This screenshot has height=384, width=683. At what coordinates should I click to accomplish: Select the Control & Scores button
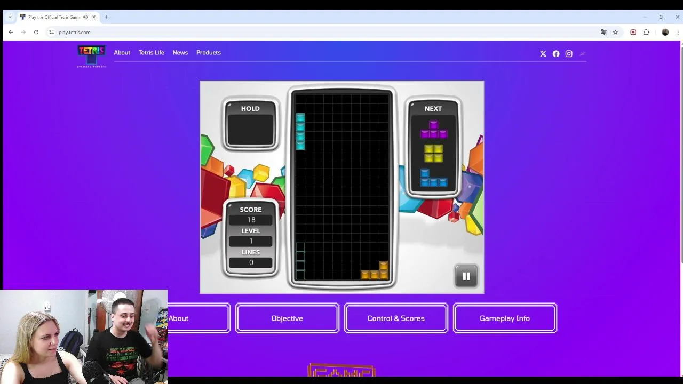396,318
